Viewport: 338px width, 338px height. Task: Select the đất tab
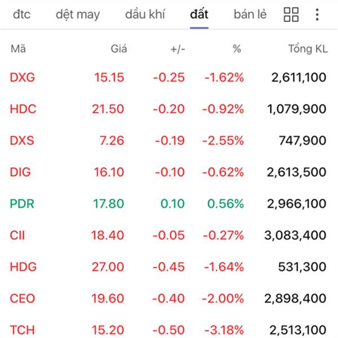(199, 14)
